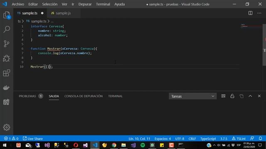Open File Explorer from taskbar

pyautogui.click(x=123, y=145)
